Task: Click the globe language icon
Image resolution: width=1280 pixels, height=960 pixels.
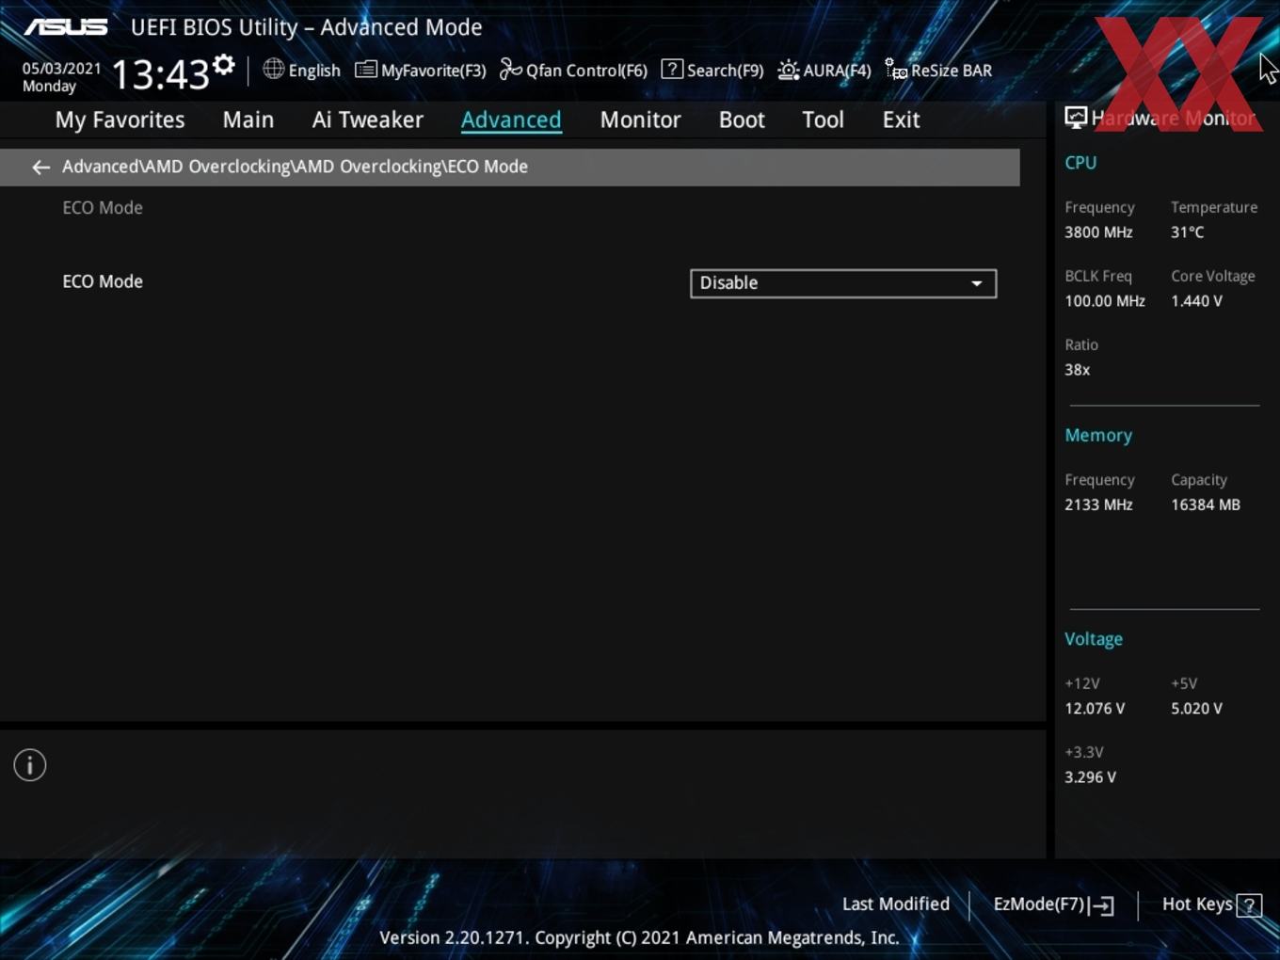Action: (273, 69)
